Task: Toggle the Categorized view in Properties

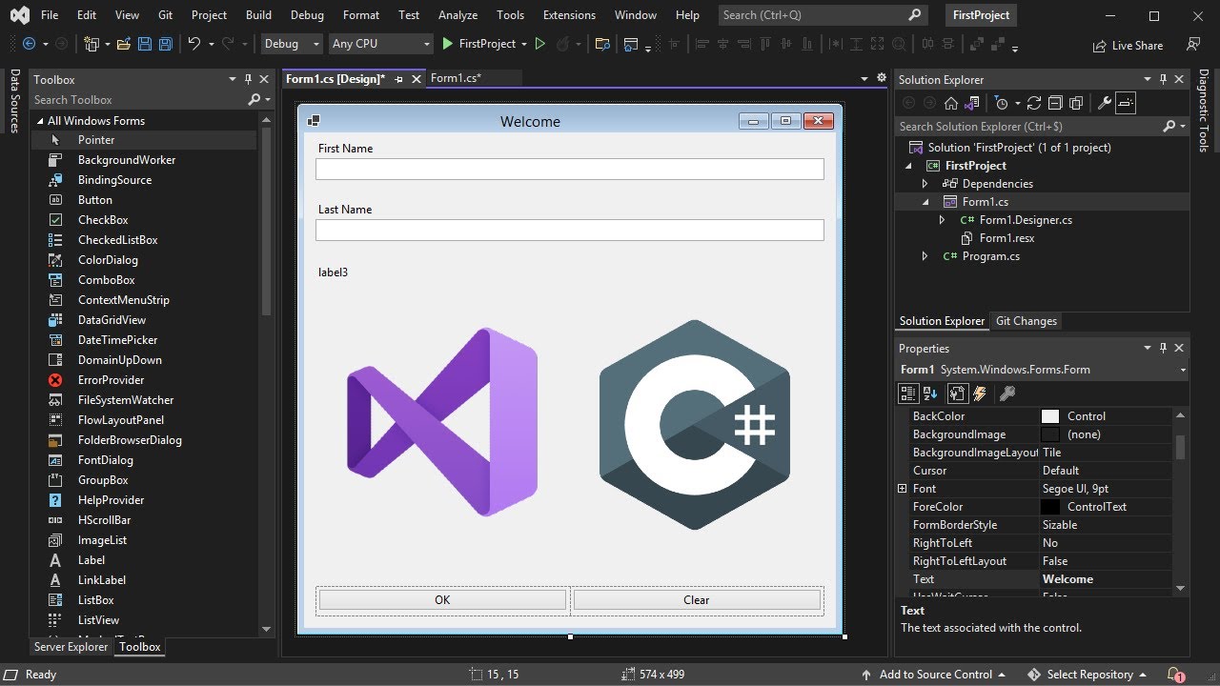Action: pyautogui.click(x=908, y=393)
